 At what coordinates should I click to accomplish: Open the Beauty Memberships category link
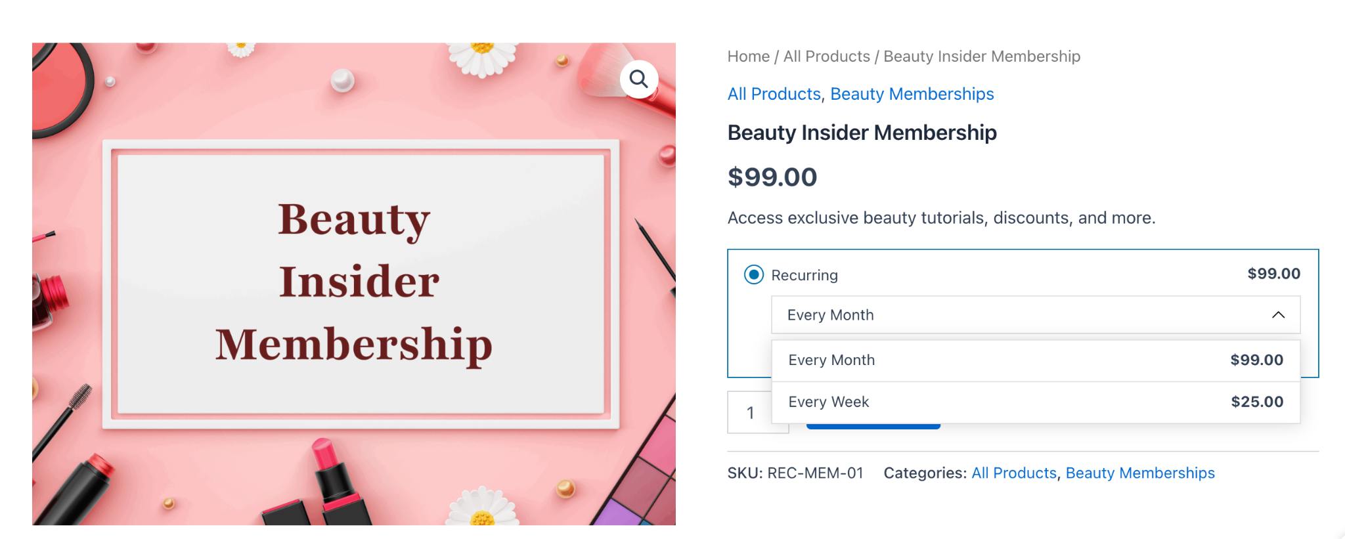912,94
